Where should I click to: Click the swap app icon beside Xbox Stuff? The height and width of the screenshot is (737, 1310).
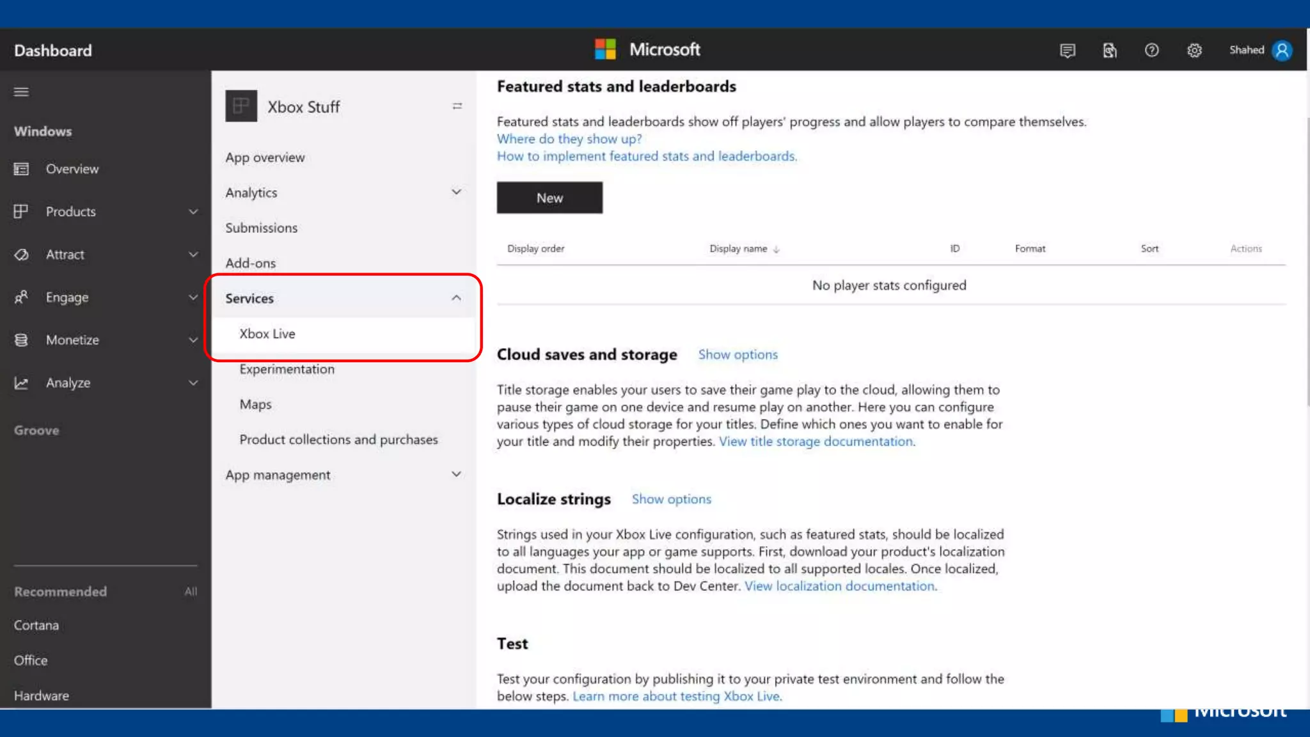[x=457, y=106]
